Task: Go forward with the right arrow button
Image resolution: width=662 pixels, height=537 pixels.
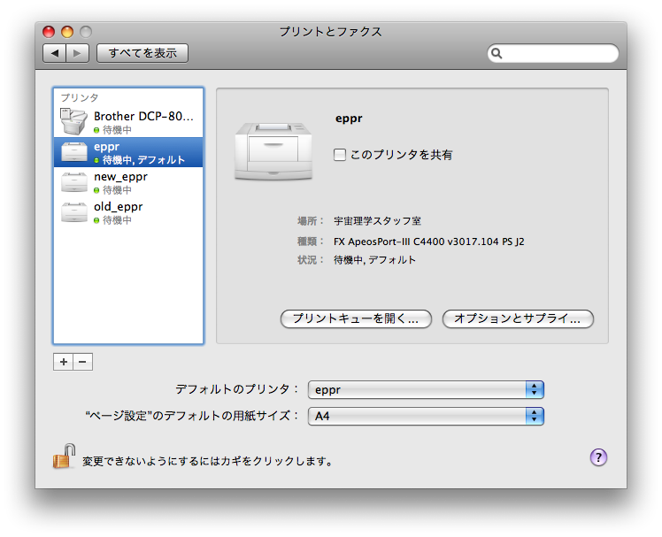Action: 78,53
